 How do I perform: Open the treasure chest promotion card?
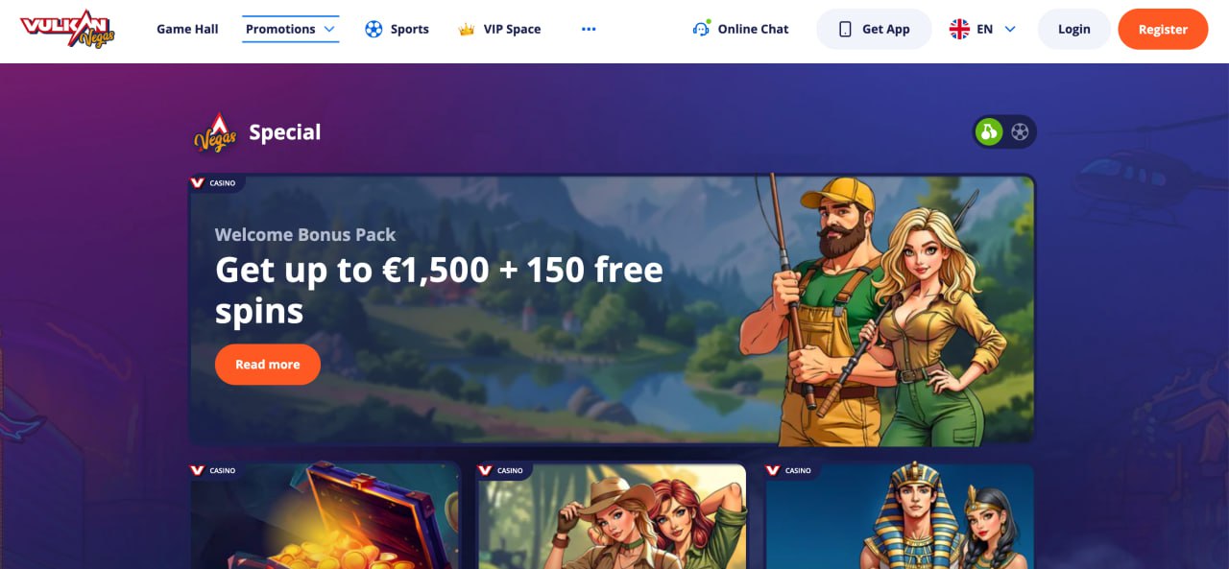(325, 516)
